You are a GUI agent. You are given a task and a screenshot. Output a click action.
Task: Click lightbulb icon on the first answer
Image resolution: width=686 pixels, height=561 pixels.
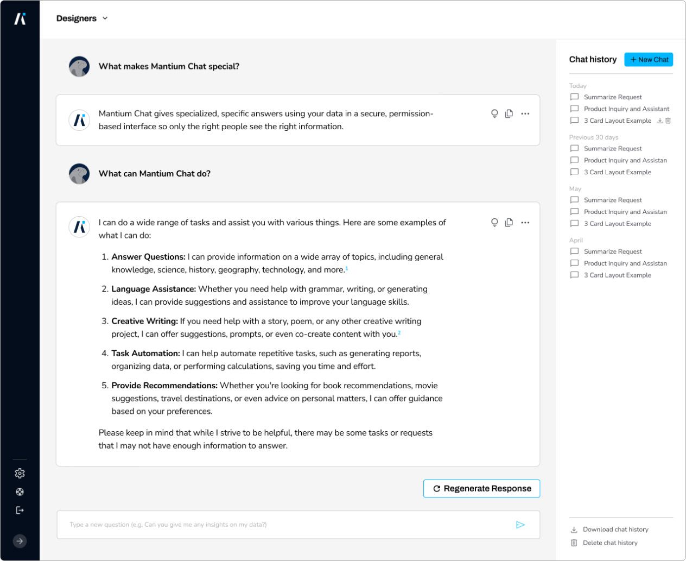(x=494, y=114)
